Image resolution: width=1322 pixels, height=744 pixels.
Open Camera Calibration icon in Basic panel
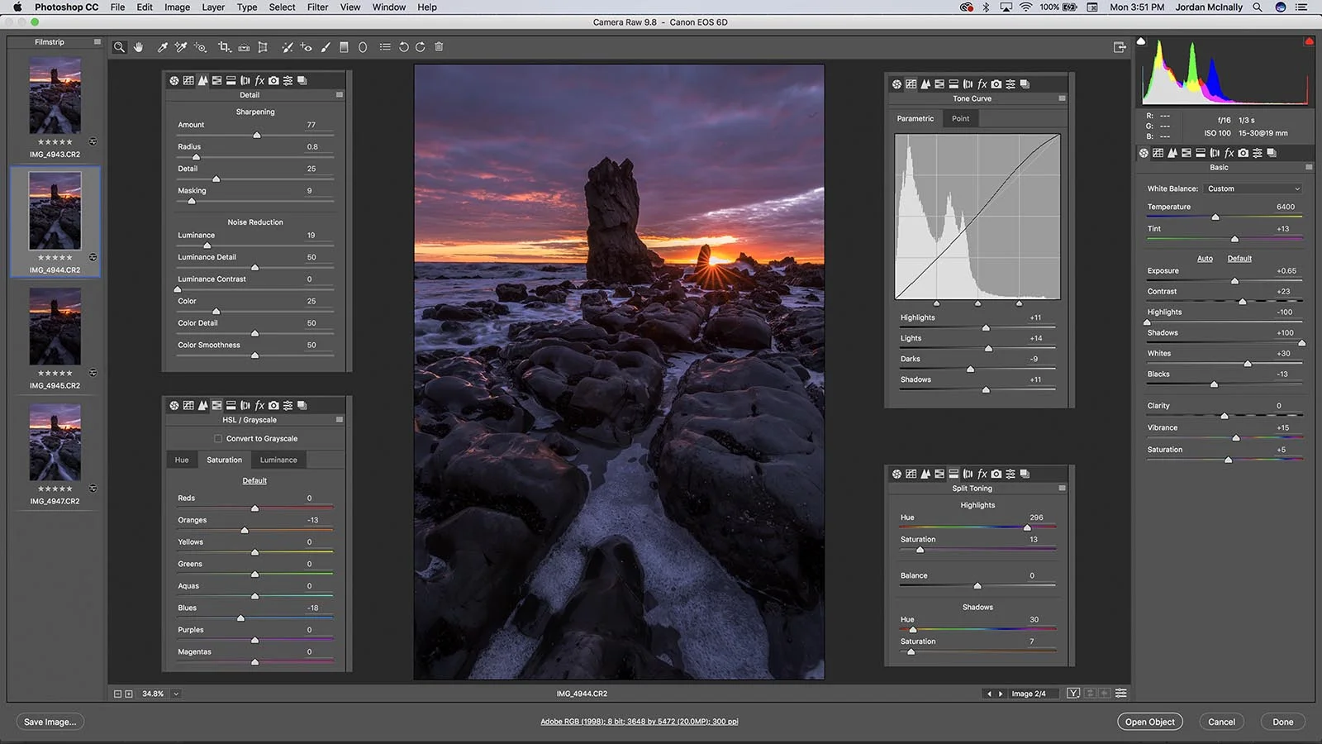pyautogui.click(x=1244, y=153)
